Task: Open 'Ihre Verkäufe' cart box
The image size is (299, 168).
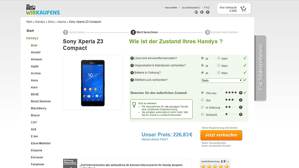Action: [x=234, y=9]
